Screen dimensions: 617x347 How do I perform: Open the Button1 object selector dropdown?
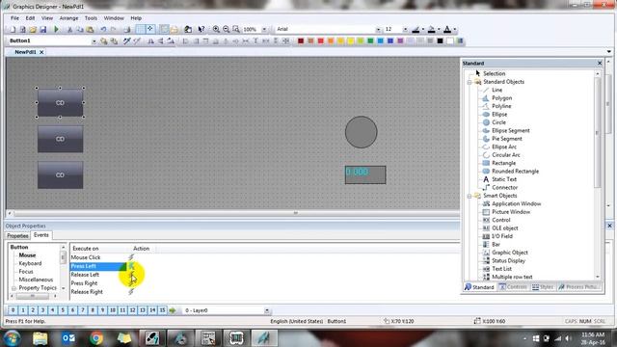coord(94,40)
